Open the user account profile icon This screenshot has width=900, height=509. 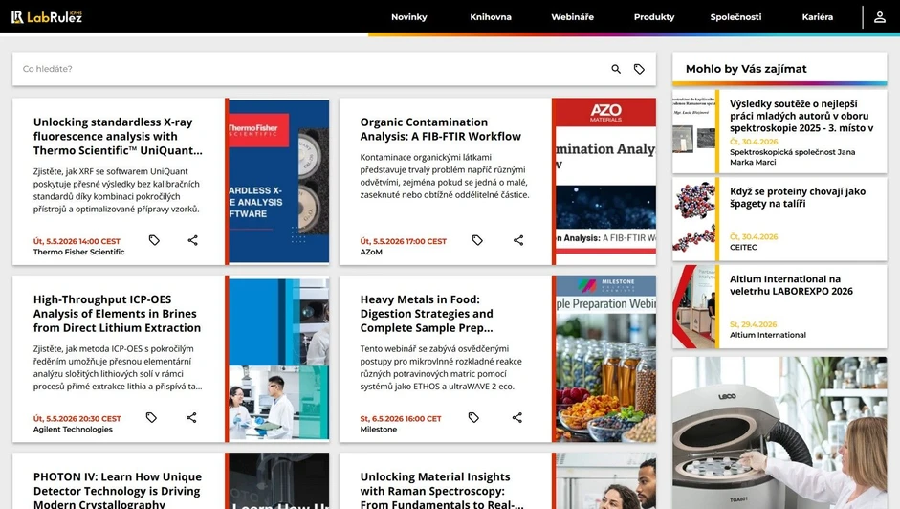coord(879,17)
